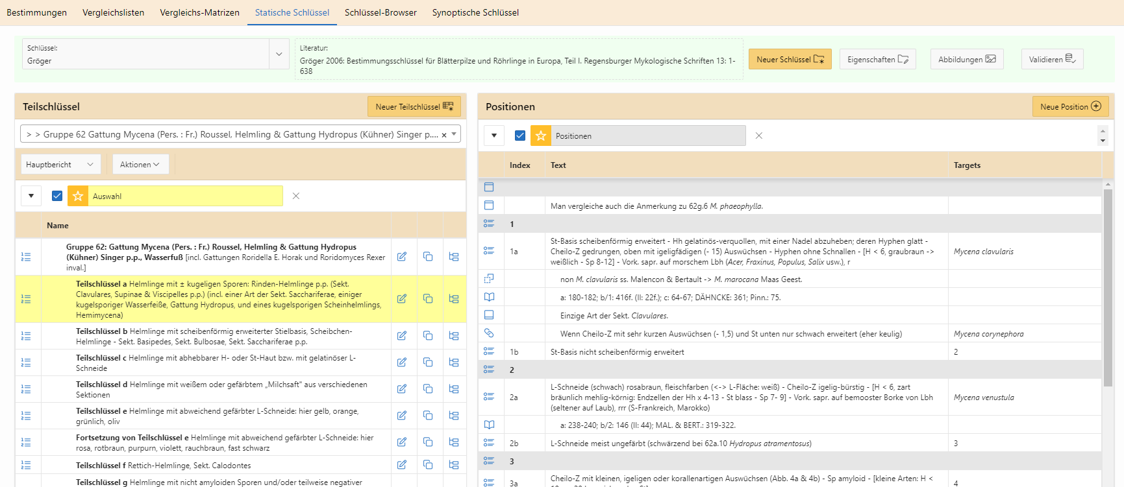
Task: Click tree structure icon for Teilschlüssel c row
Action: (454, 362)
